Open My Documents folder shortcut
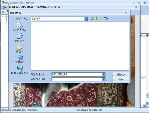The height and width of the screenshot is (113, 149). tap(20, 49)
